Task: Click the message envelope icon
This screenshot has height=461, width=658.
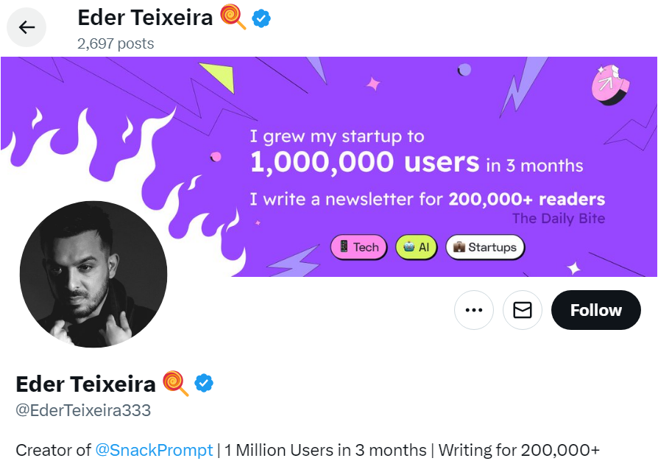Action: click(x=523, y=310)
